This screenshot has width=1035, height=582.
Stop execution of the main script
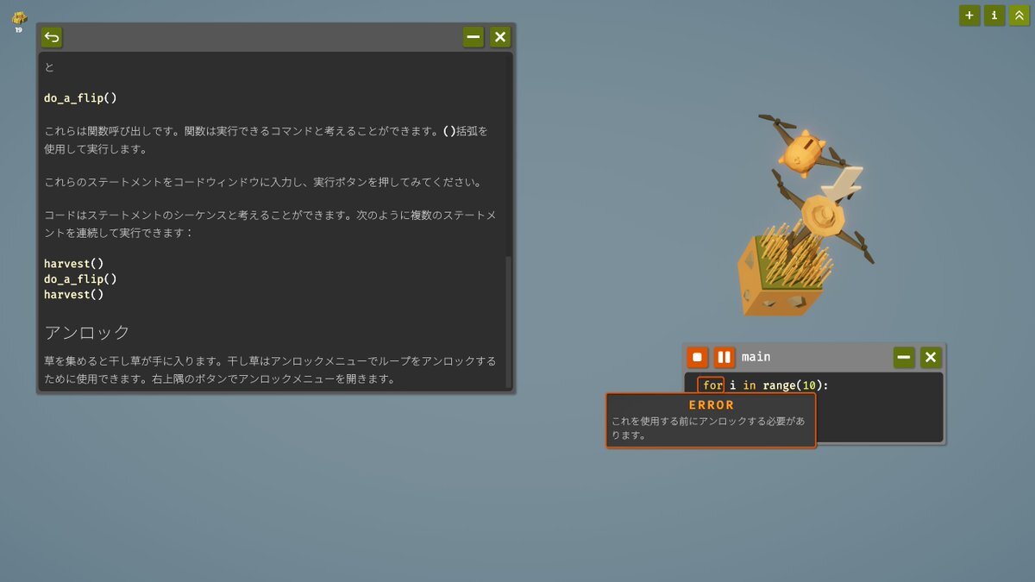coord(698,357)
